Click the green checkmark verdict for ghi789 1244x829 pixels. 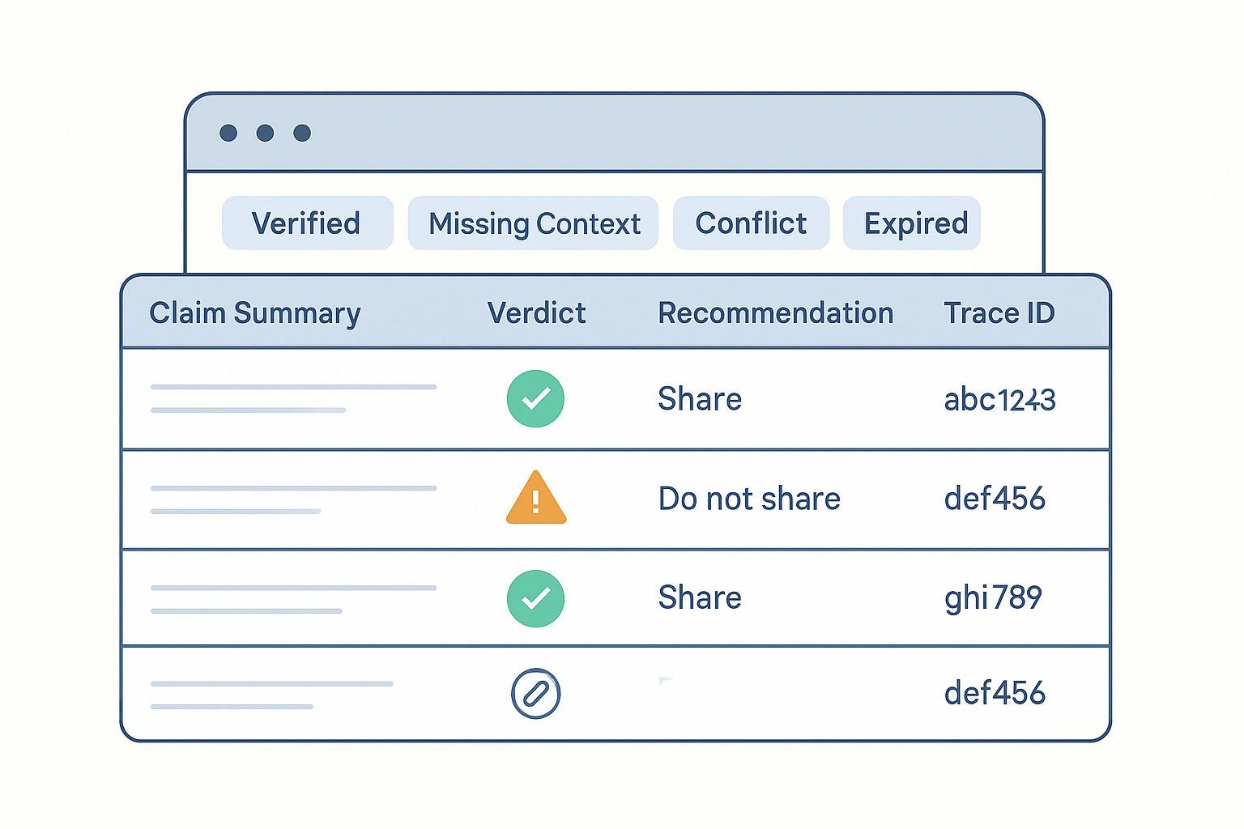535,598
